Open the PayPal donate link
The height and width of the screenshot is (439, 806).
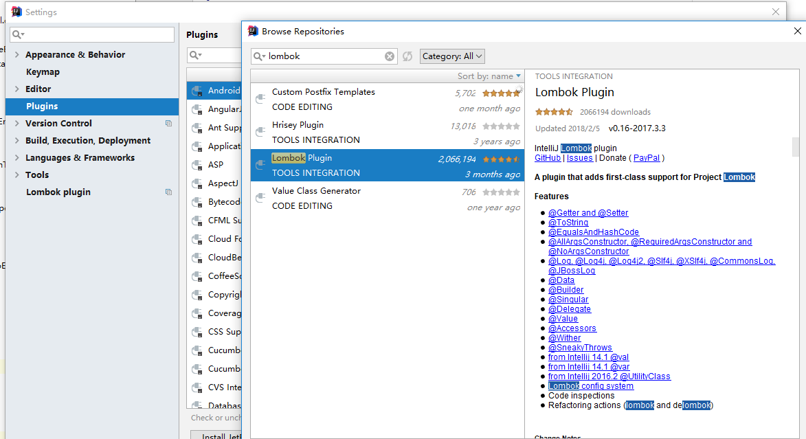click(647, 158)
